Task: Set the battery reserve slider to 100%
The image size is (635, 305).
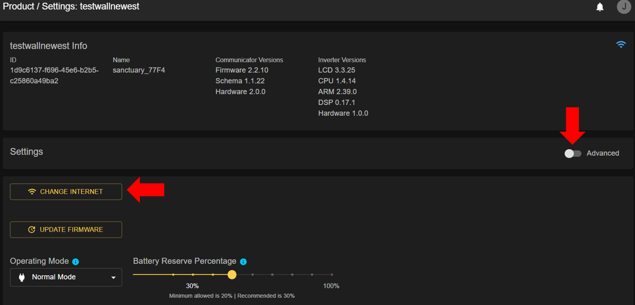Action: (332, 274)
